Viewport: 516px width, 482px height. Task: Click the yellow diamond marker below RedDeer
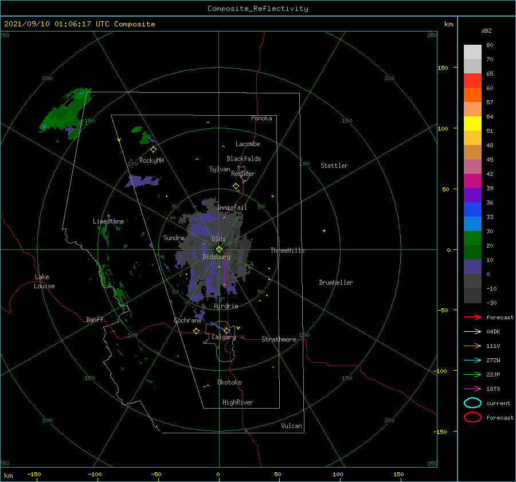pos(236,186)
